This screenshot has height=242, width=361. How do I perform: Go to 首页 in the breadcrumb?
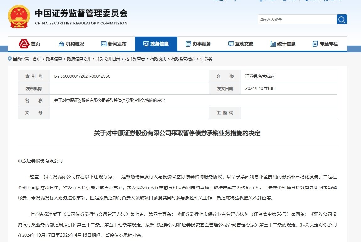37,59
